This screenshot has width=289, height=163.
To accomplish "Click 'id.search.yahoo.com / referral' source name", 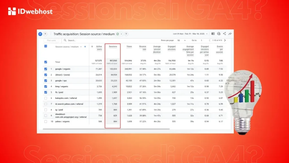I will [x=69, y=104].
